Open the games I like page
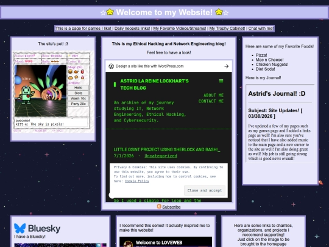 pos(83,28)
